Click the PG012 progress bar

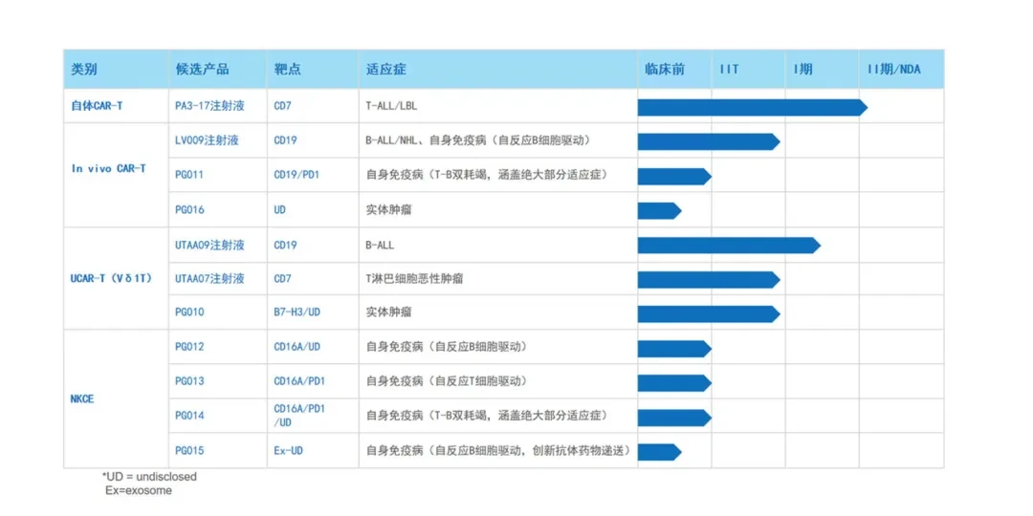tap(674, 349)
